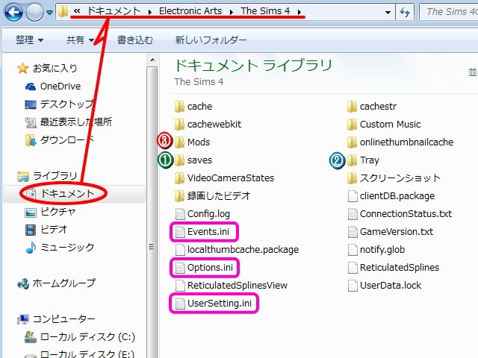Select the clientDB.package file
Viewport: 478px width, 358px height.
[391, 196]
